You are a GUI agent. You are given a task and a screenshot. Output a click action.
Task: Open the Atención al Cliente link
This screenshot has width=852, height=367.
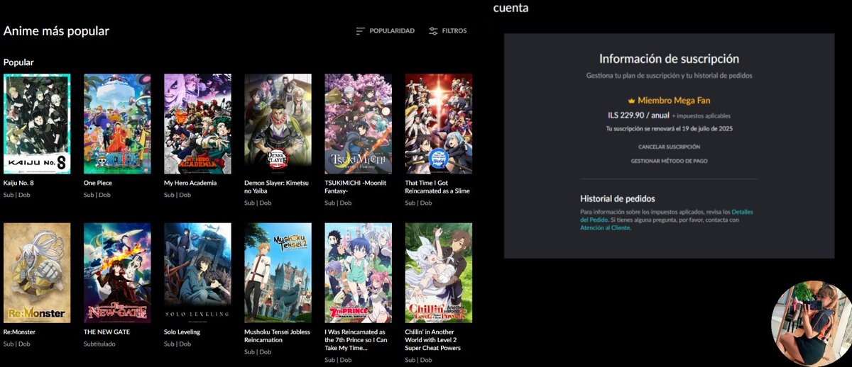[x=605, y=228]
